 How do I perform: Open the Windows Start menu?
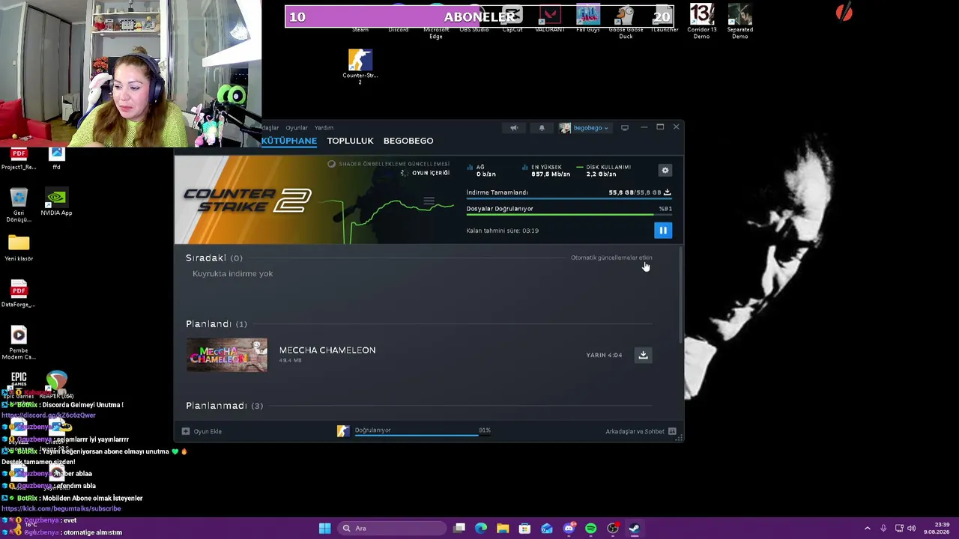pyautogui.click(x=324, y=529)
